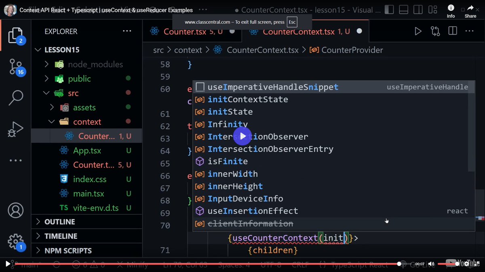Open the YouTube Info icon
485x272 pixels.
(x=451, y=11)
